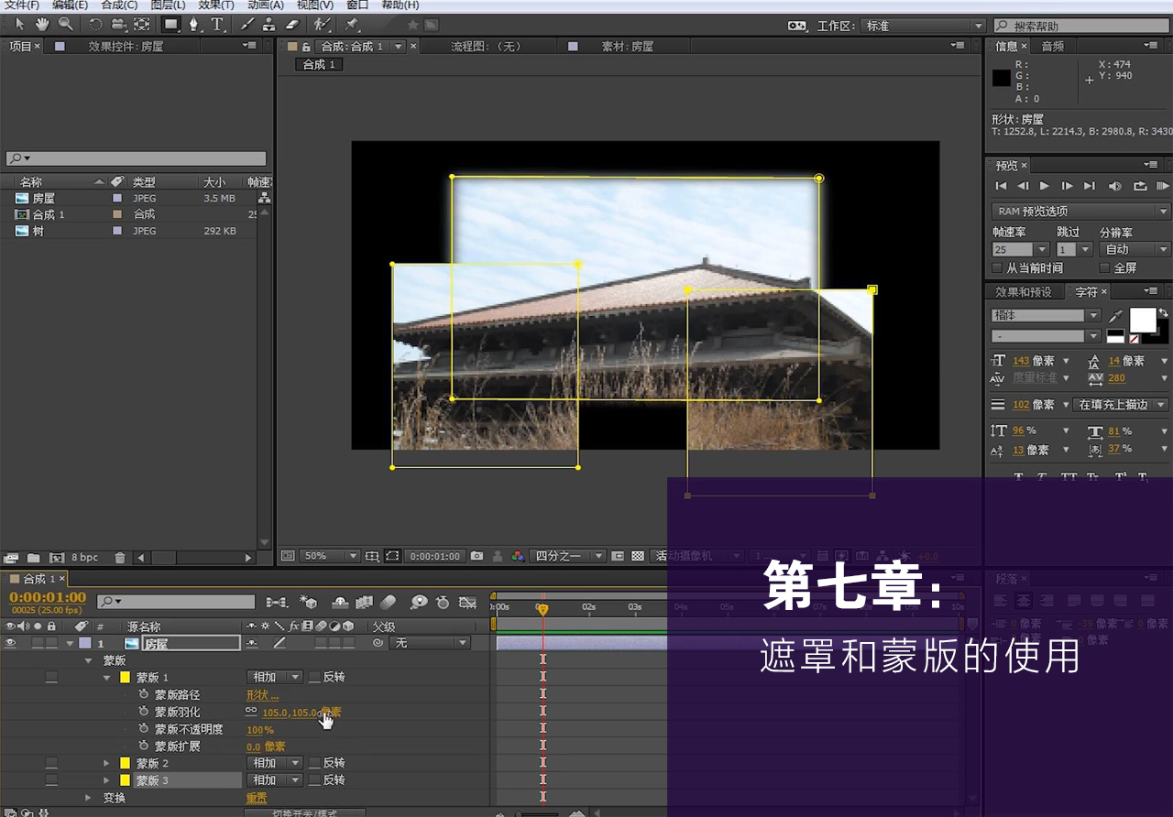Viewport: 1173px width, 817px height.
Task: Click the 形状 ... mask path link
Action: click(262, 695)
